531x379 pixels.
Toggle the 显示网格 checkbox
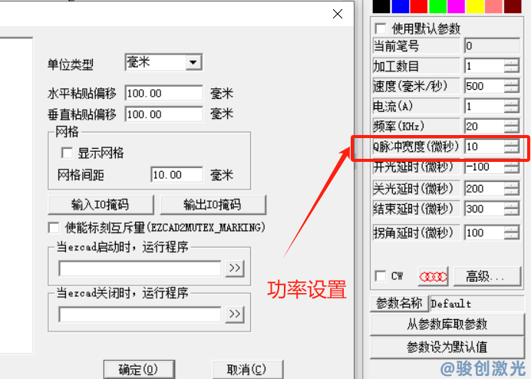(67, 153)
